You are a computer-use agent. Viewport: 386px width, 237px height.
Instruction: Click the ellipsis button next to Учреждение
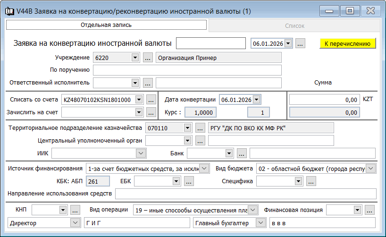tap(148, 58)
